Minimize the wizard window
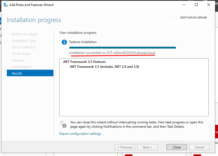This screenshot has height=156, width=218. (x=184, y=5)
